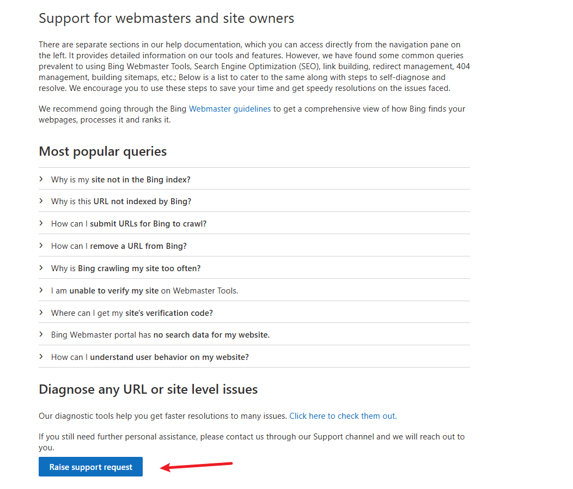The width and height of the screenshot is (573, 489).
Task: Expand "Why is this URL not indexed by Bing?"
Action: [120, 201]
